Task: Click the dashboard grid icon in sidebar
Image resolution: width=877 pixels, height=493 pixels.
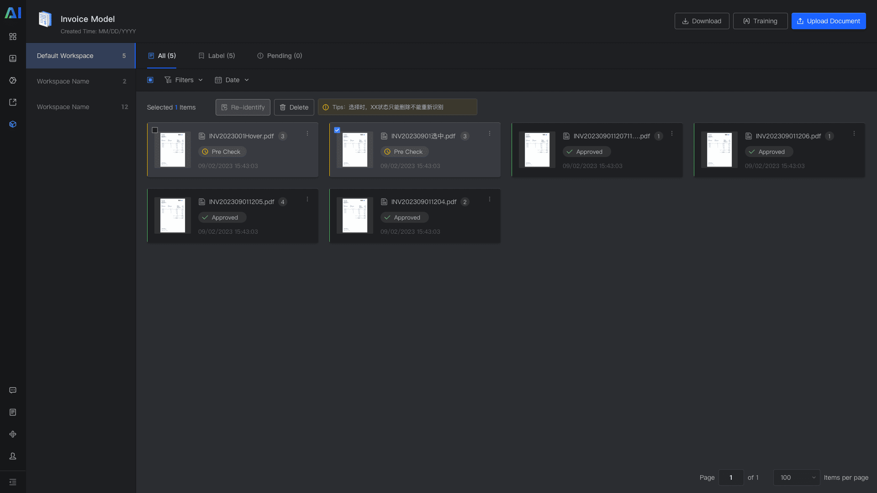Action: [13, 37]
